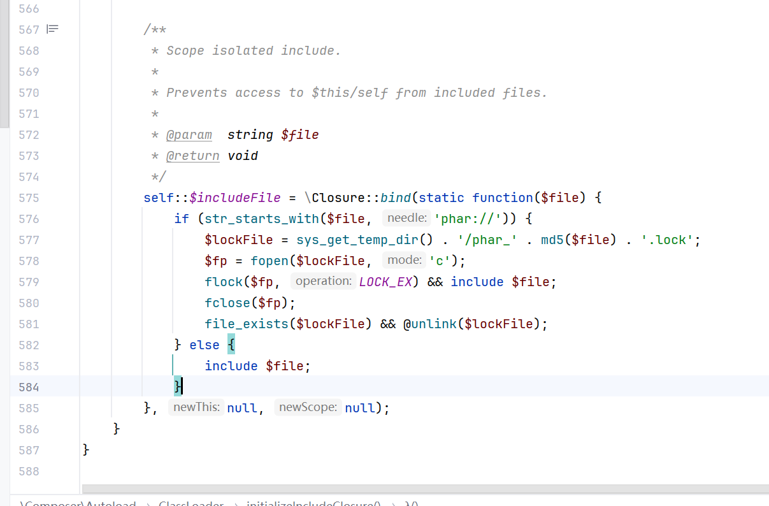Image resolution: width=769 pixels, height=506 pixels.
Task: Click line number 582 in the gutter
Action: [29, 345]
